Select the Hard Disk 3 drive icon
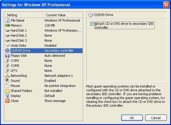 (7, 40)
